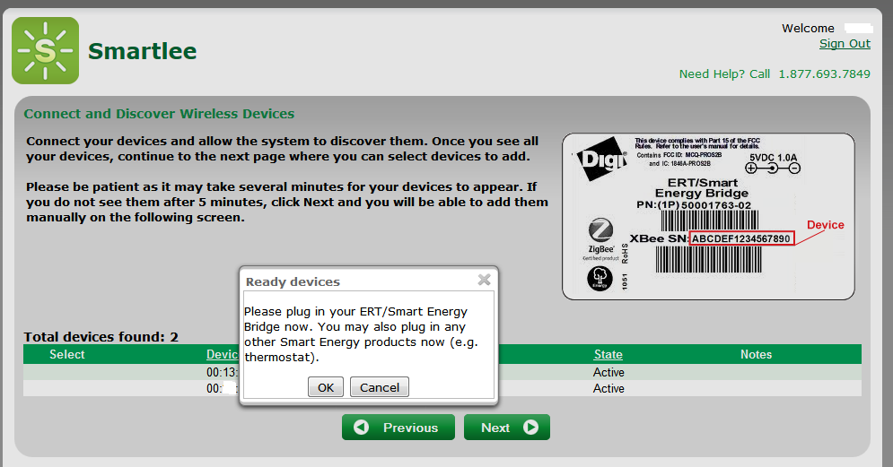Sort table by Device column header
Viewport: 893px width, 467px height.
222,354
